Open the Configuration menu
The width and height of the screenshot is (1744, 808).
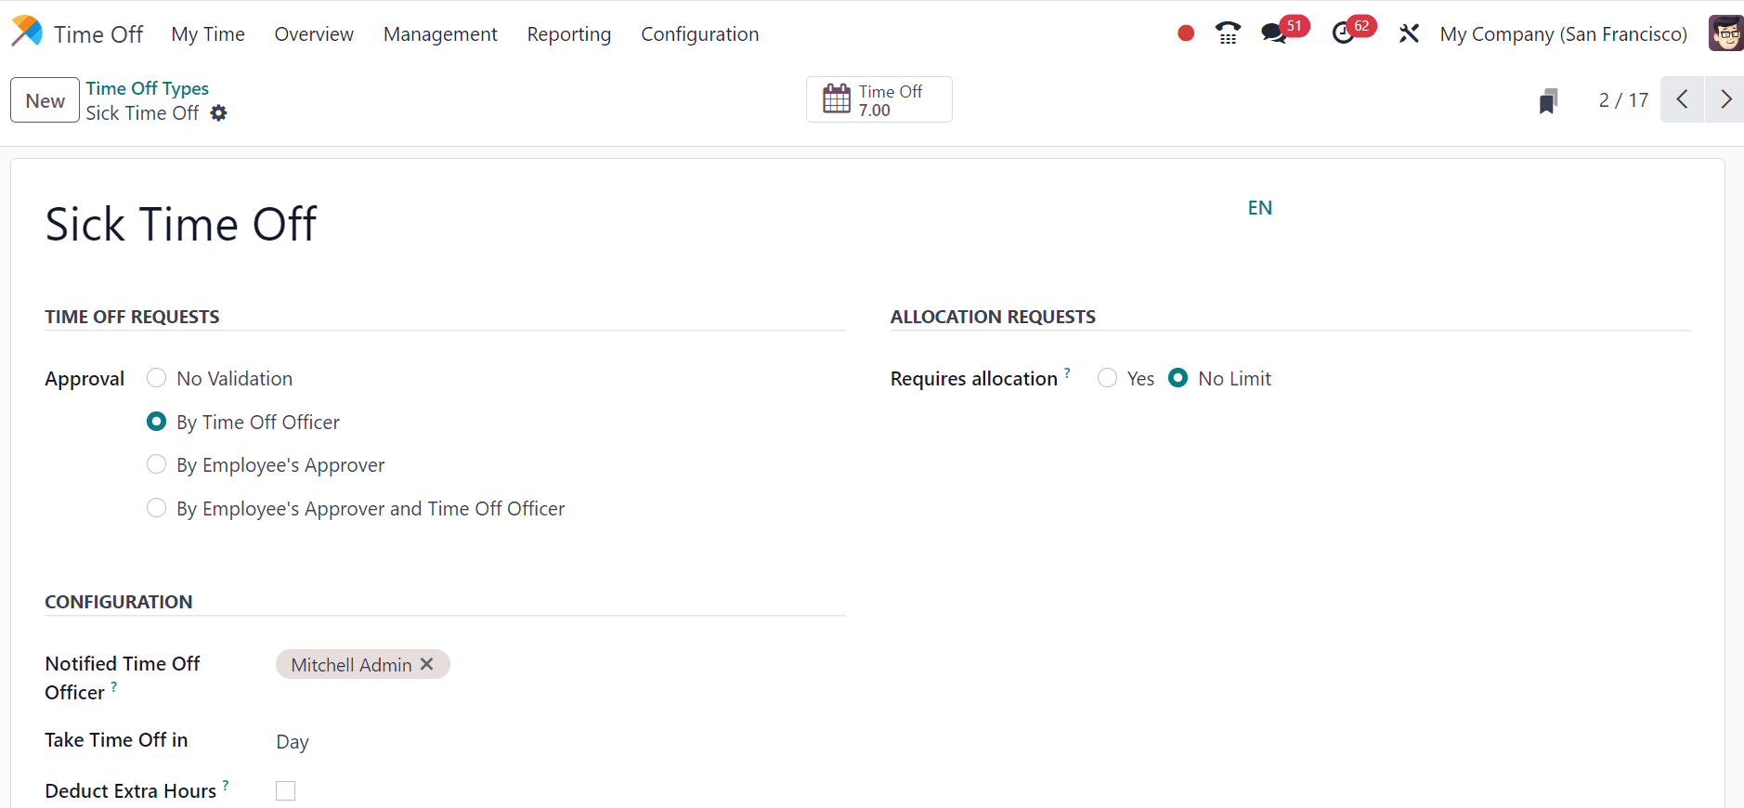[x=699, y=34]
